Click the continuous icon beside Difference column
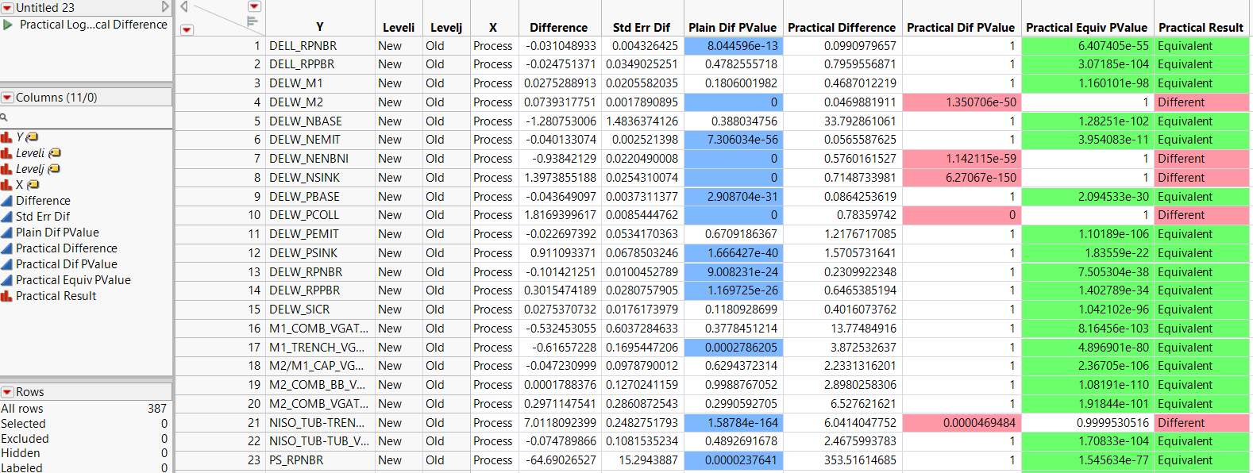 click(6, 201)
